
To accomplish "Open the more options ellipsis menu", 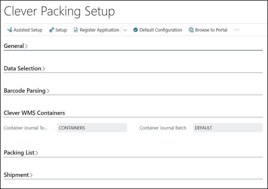I will coord(236,30).
